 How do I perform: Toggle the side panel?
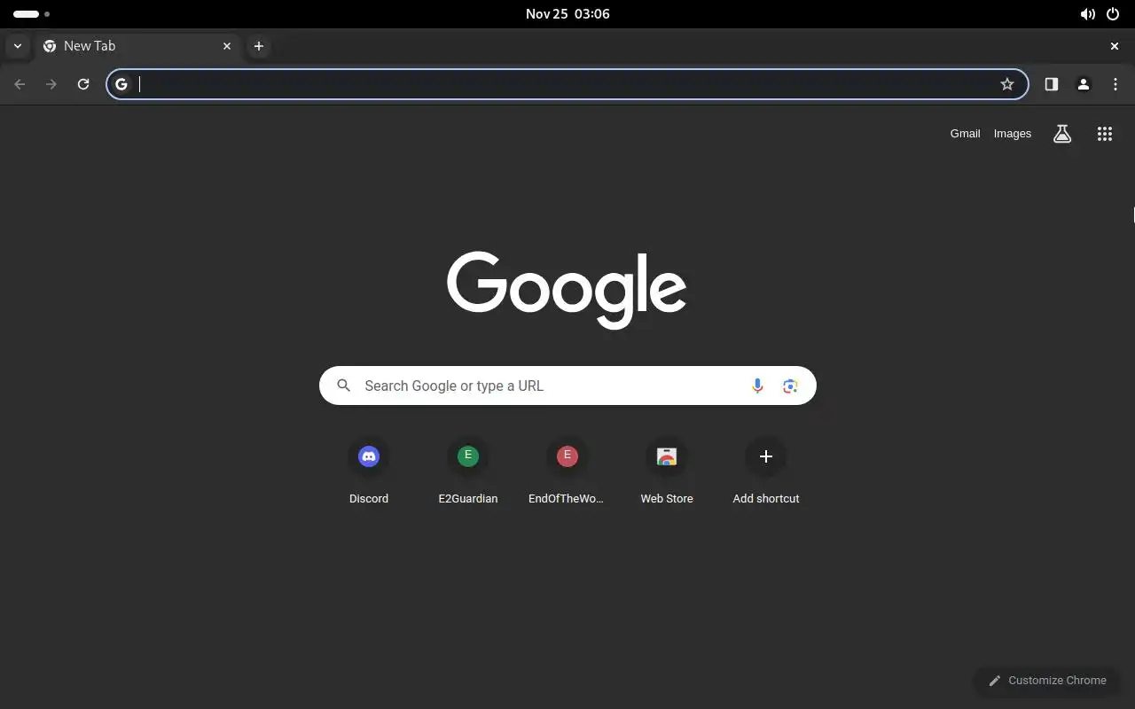[1051, 84]
